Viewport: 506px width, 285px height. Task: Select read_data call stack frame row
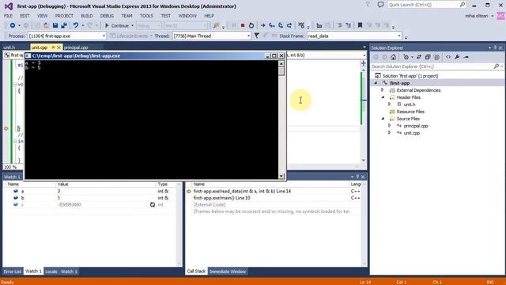[x=242, y=191]
